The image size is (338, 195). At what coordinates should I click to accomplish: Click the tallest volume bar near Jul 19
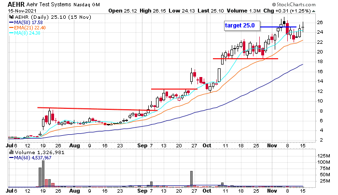click(43, 173)
